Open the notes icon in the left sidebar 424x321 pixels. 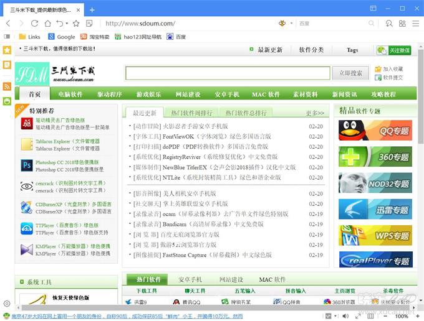click(7, 65)
